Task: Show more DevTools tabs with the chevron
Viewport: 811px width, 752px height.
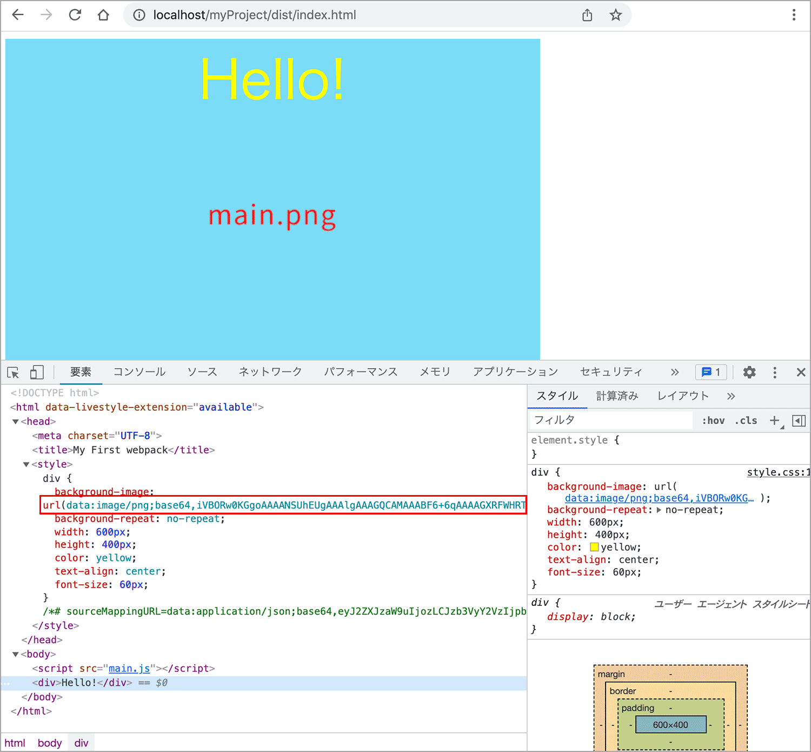Action: click(x=675, y=372)
